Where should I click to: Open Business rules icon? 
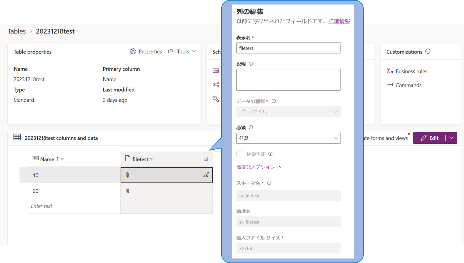390,71
